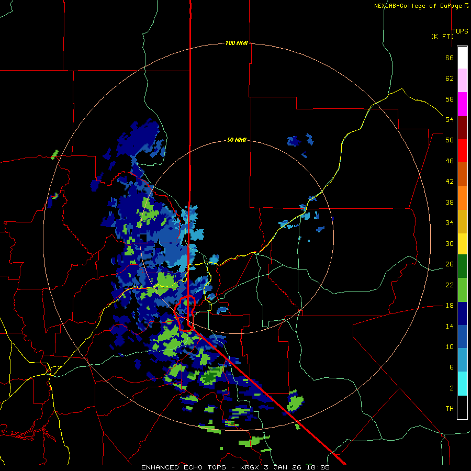Pick the sky blue legend swatch
Image resolution: width=471 pixels, height=471 pixels.
pos(462,360)
